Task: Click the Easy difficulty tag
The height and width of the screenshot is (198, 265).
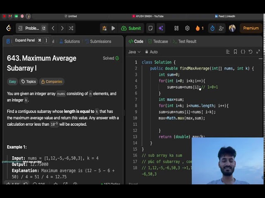Action: [x=12, y=82]
